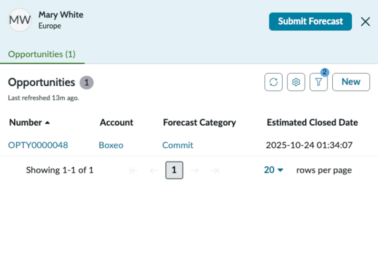Open the Boxeo account link

click(111, 145)
